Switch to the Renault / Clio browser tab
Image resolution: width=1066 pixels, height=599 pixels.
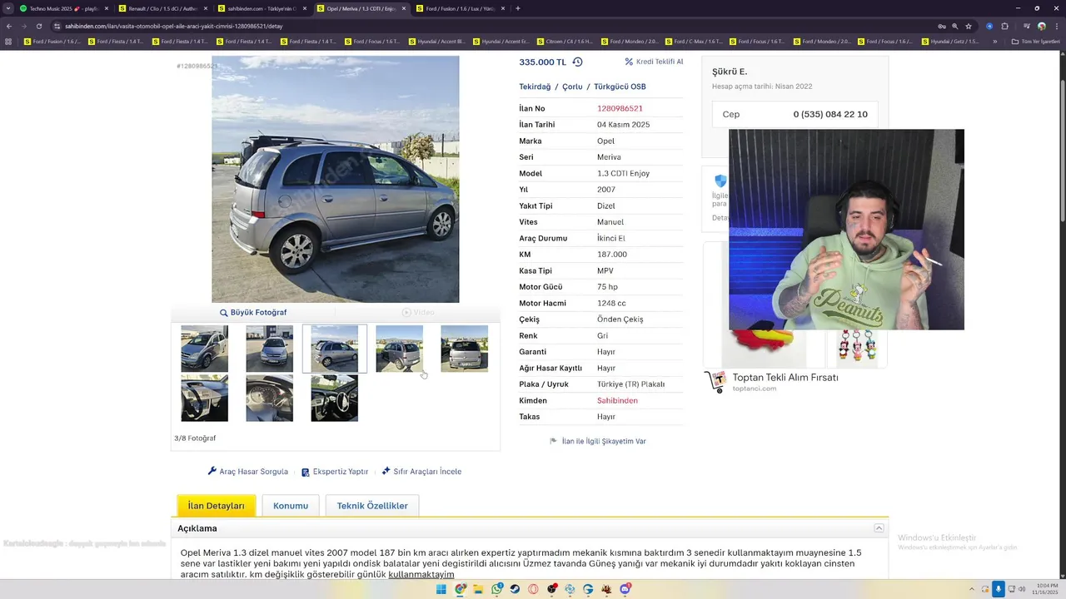(x=163, y=8)
